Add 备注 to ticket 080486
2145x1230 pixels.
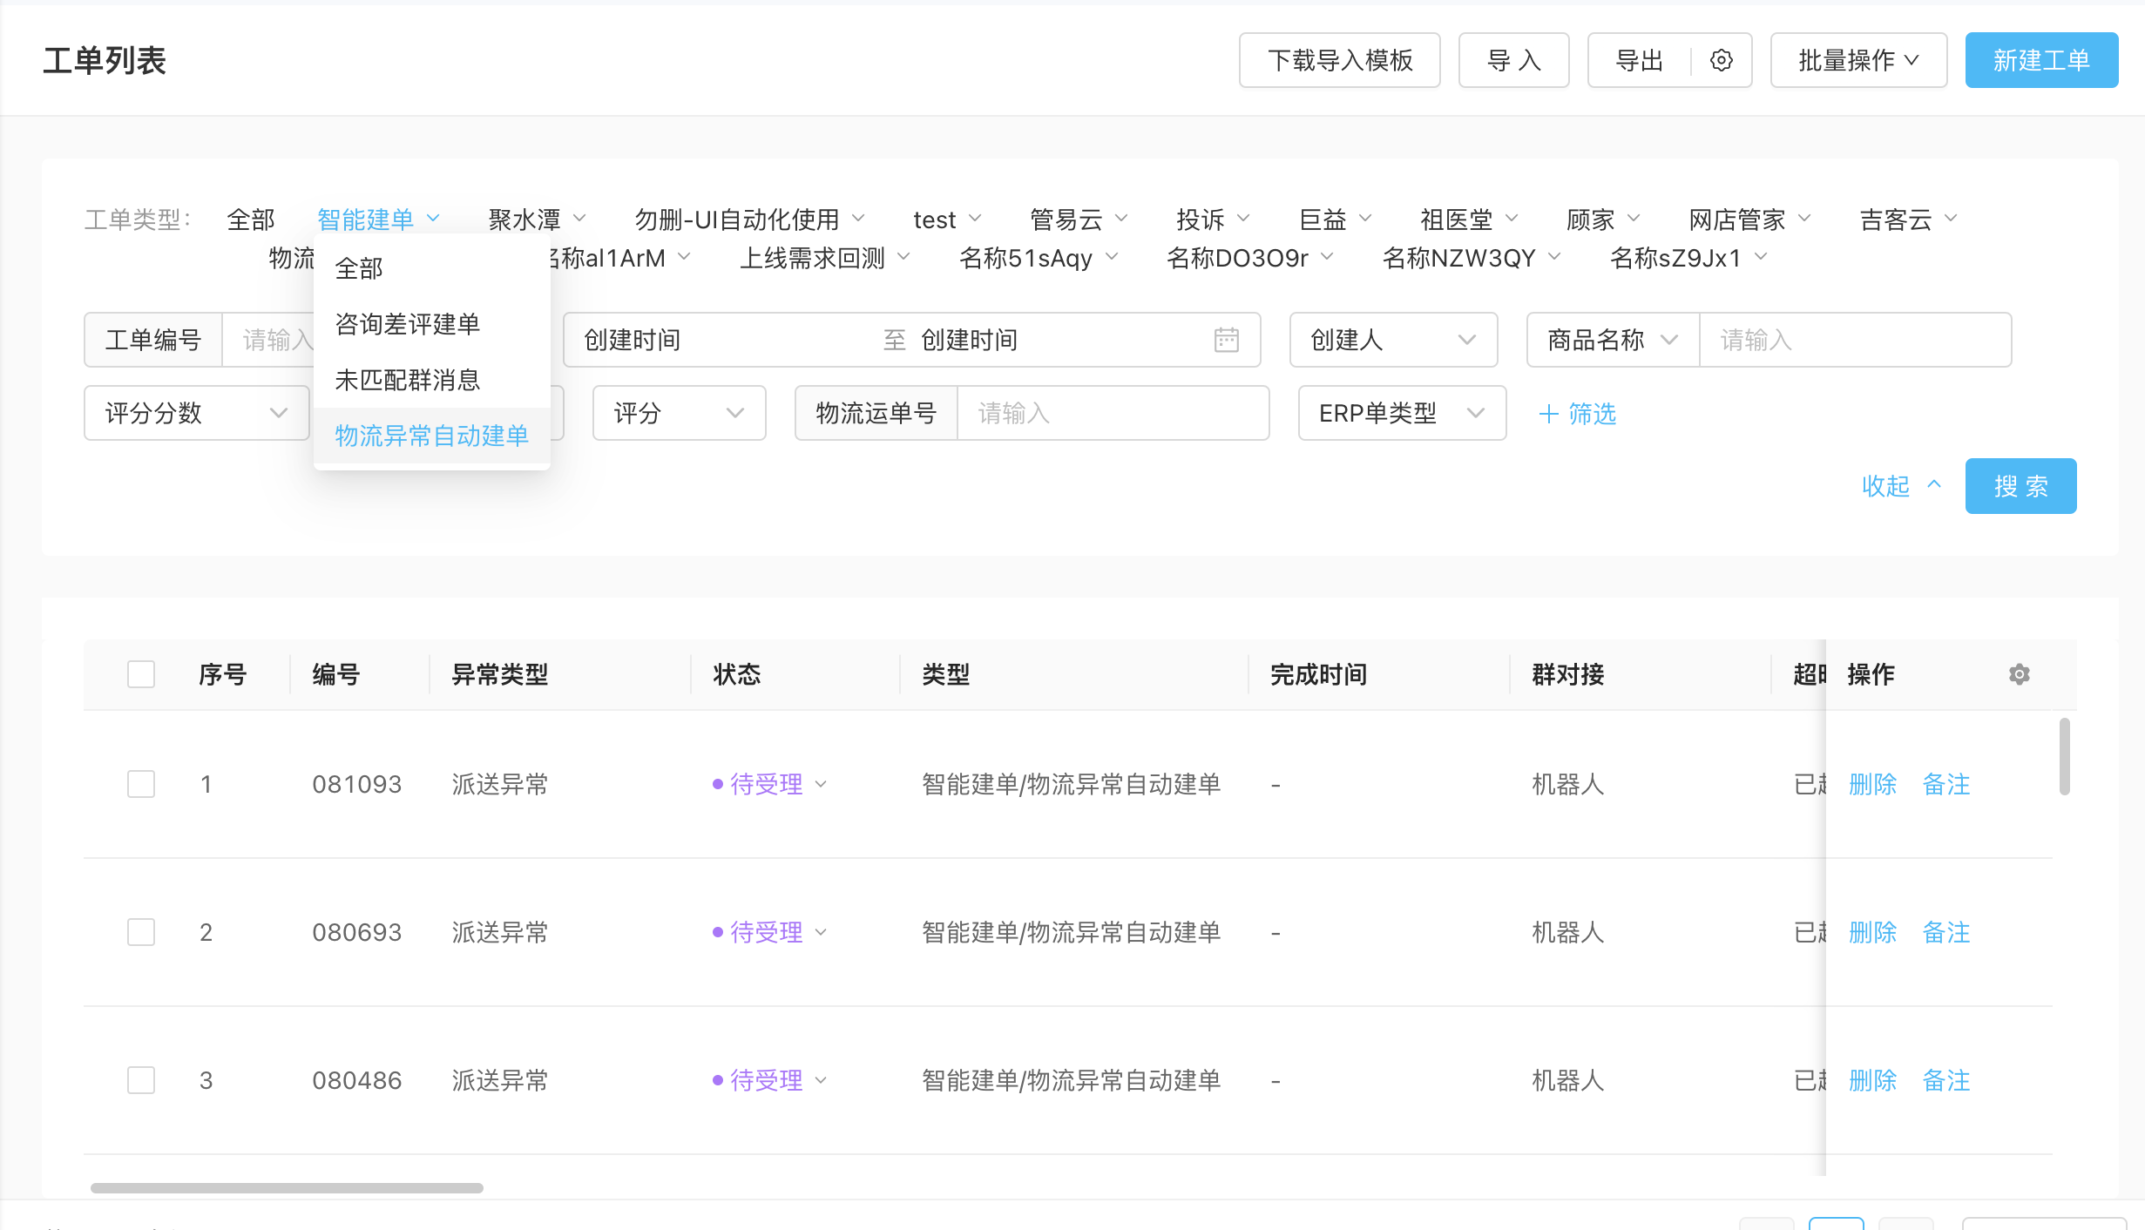coord(1946,1080)
